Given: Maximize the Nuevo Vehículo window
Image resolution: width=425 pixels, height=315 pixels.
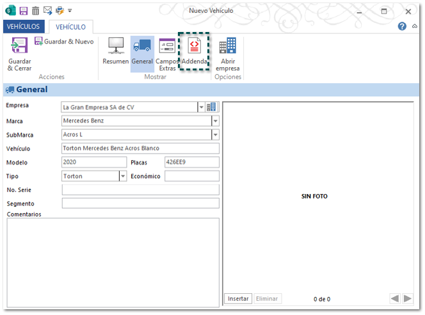Looking at the screenshot, I should 384,12.
